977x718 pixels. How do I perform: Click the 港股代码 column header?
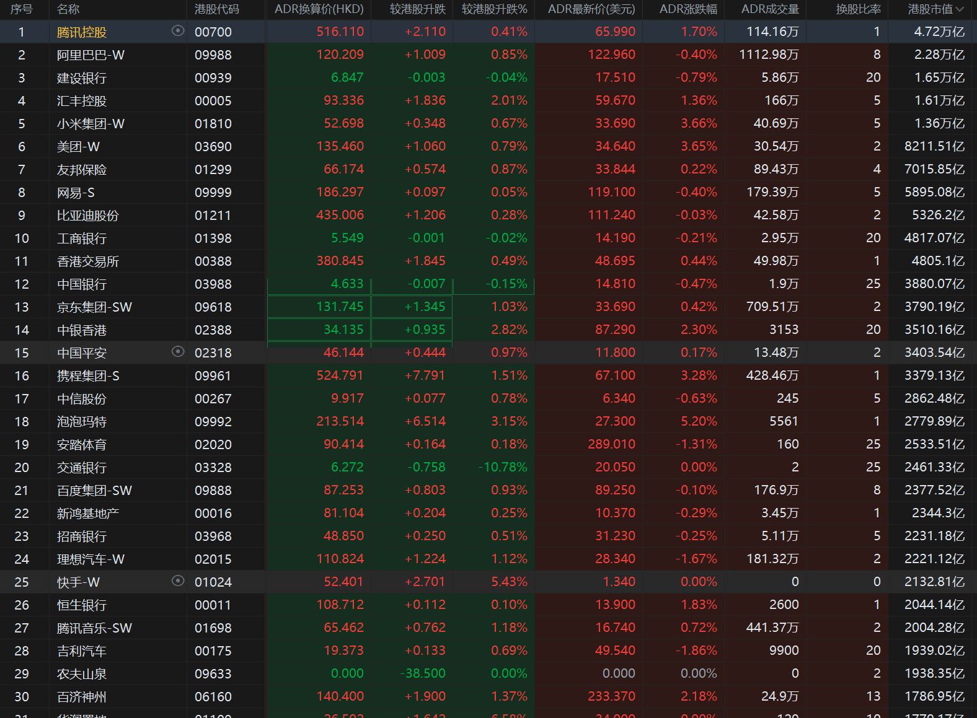click(x=216, y=9)
